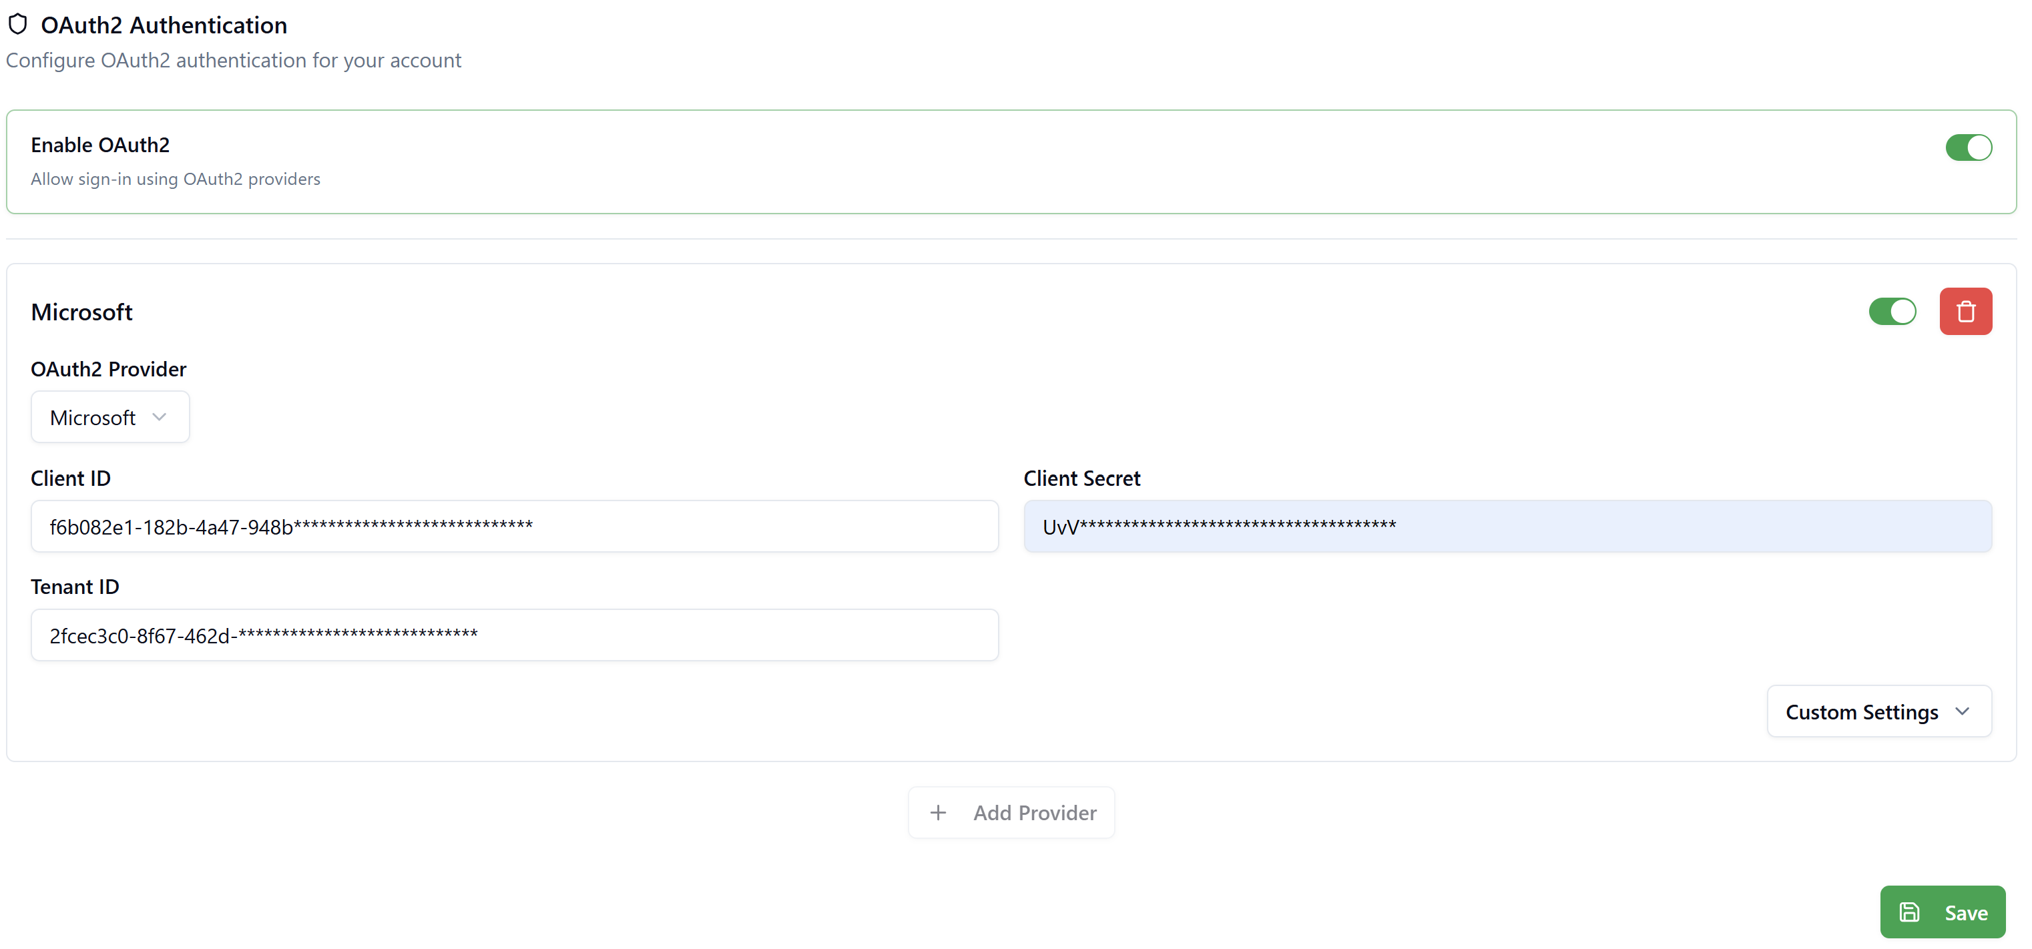Click the Microsoft provider heading
Viewport: 2032px width, 949px height.
pyautogui.click(x=81, y=312)
